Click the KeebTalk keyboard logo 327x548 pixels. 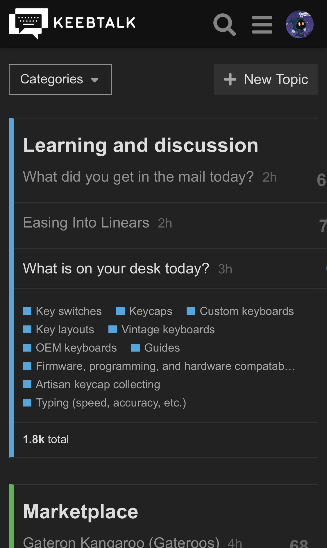(28, 24)
